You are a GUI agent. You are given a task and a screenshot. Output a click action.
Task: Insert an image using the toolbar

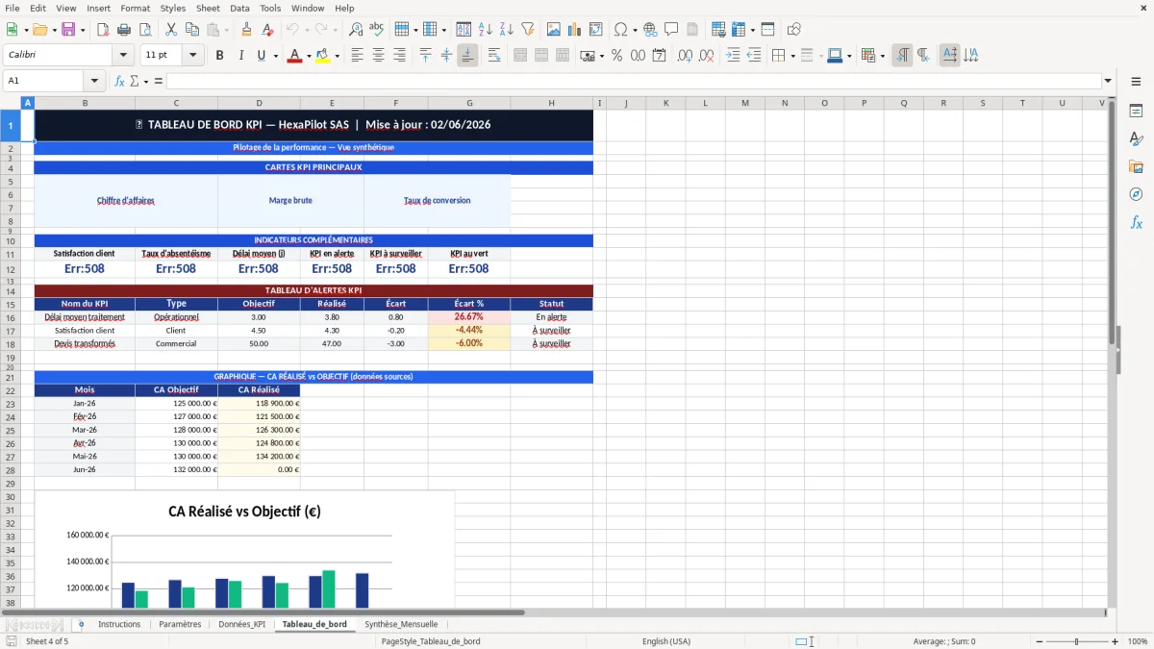(x=555, y=30)
